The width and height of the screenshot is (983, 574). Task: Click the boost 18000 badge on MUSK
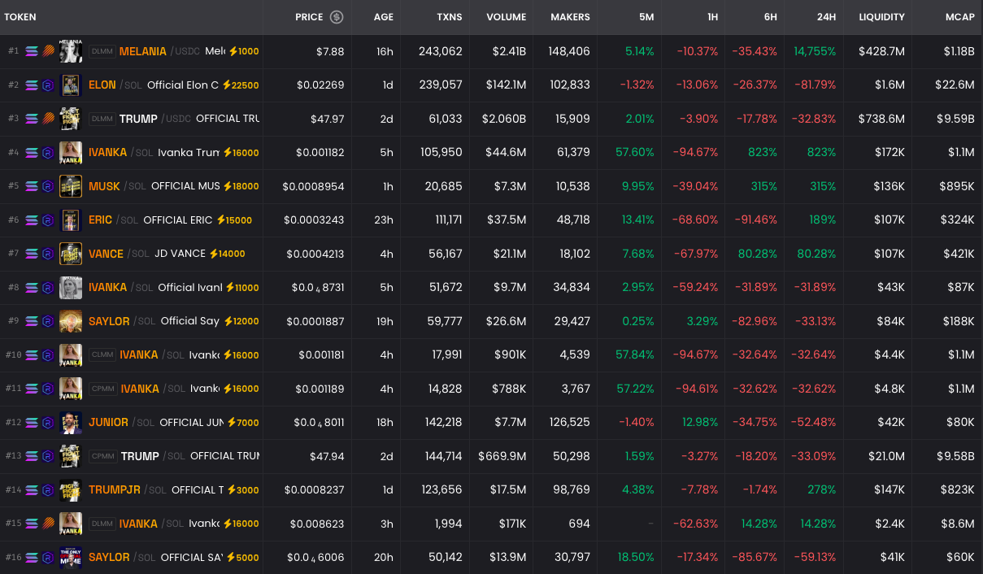241,186
